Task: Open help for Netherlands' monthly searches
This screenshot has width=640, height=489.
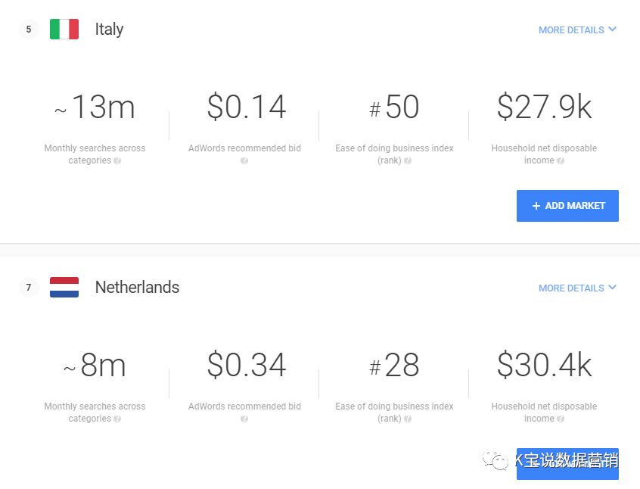Action: (x=117, y=419)
